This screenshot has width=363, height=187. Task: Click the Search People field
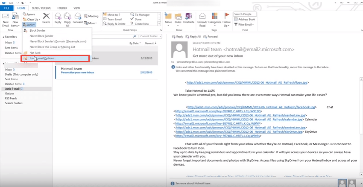tap(245, 14)
